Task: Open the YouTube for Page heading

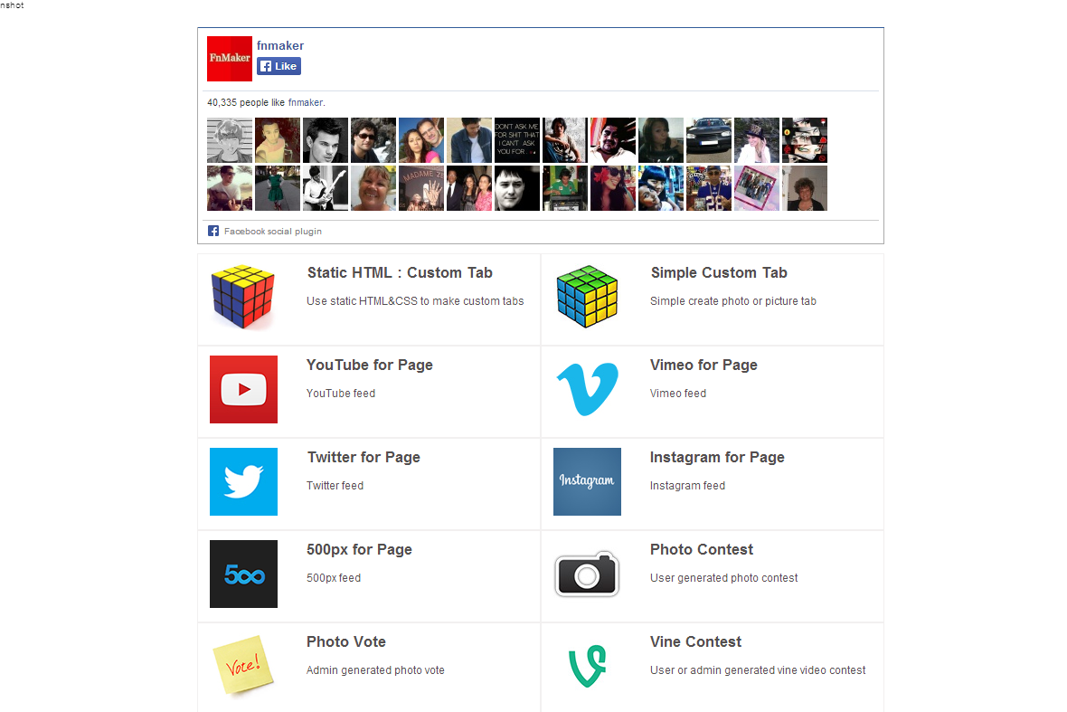Action: coord(370,365)
